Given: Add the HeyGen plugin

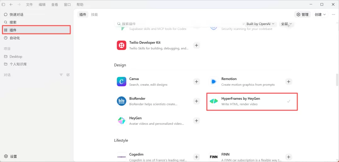Looking at the screenshot, I should click(196, 121).
